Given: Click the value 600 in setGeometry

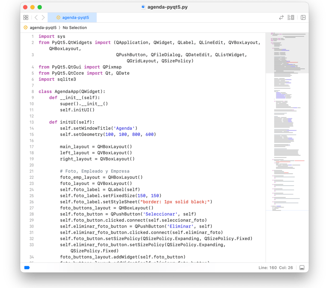Looking at the screenshot, I should 150,134.
